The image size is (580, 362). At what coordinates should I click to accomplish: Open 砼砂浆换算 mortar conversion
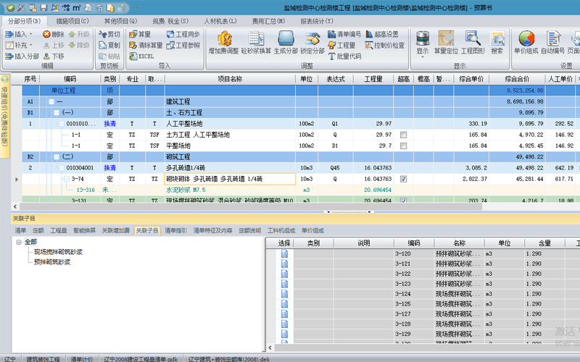click(x=256, y=43)
